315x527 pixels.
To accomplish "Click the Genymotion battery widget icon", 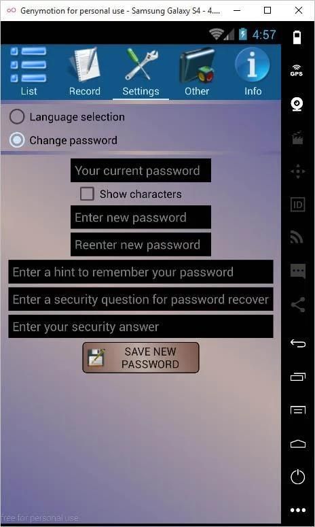I will pyautogui.click(x=297, y=37).
